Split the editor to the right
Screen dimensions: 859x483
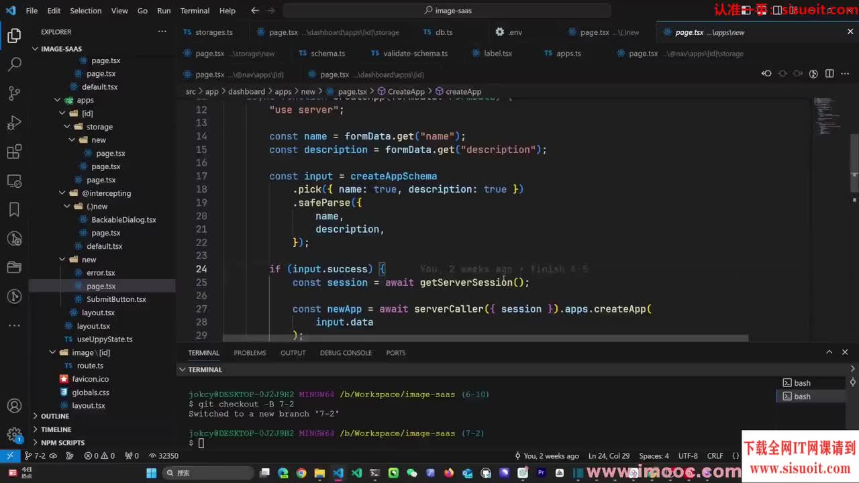(829, 74)
